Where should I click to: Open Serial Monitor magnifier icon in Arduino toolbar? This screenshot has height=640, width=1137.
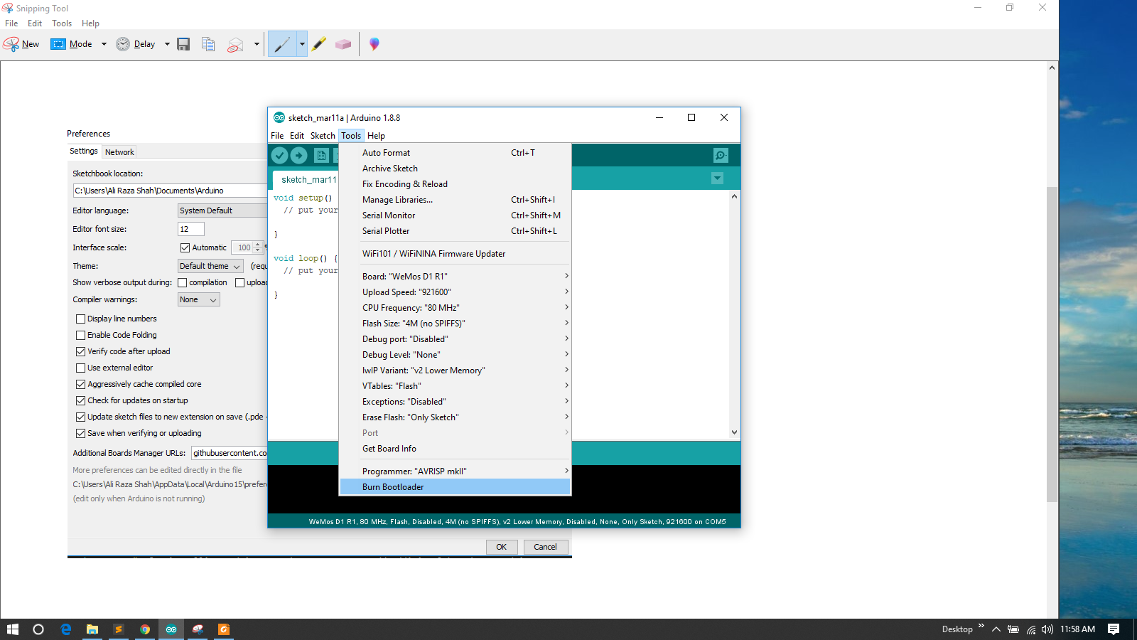click(x=721, y=155)
